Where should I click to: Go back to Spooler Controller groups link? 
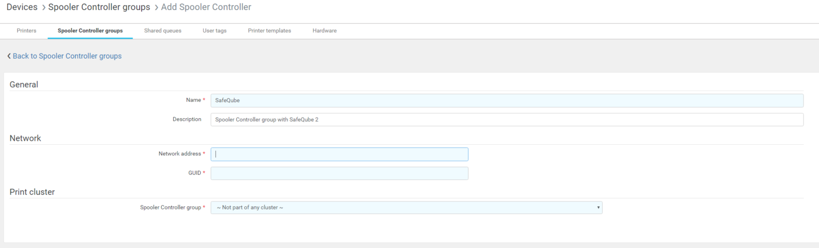(67, 56)
